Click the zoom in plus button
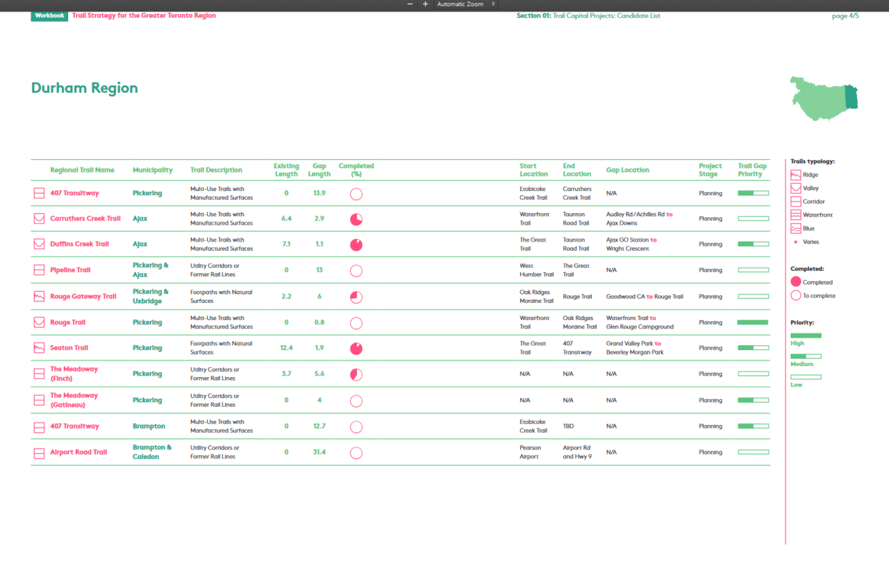This screenshot has height=575, width=889. pyautogui.click(x=426, y=4)
